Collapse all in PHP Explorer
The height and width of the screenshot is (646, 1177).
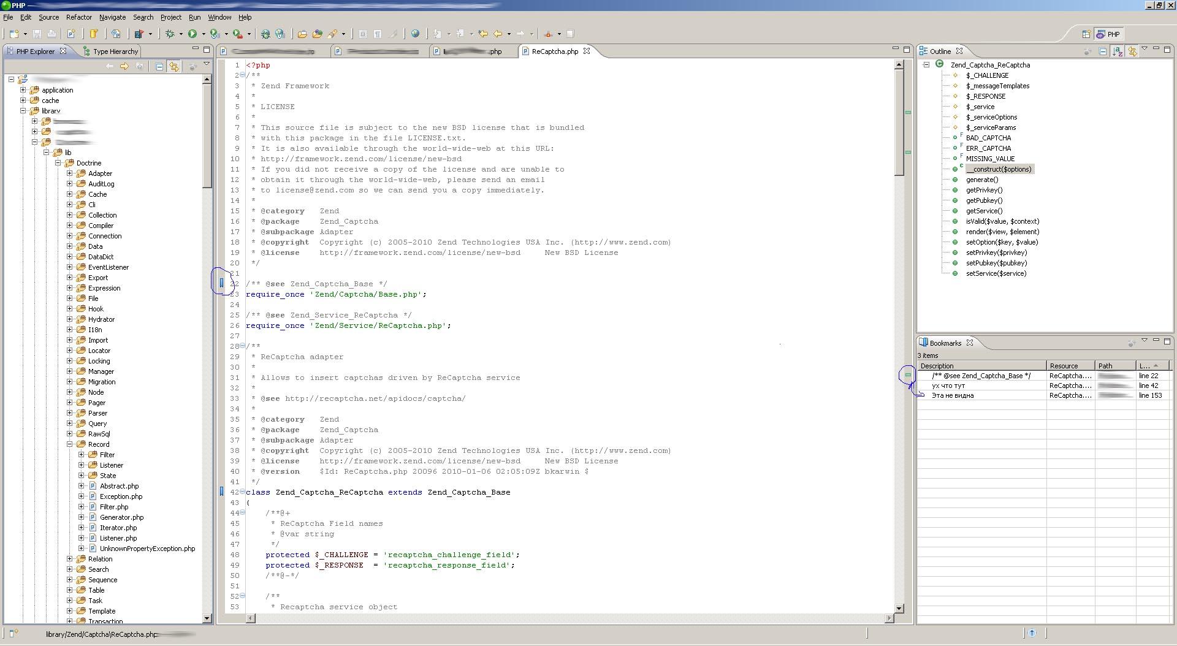[159, 66]
